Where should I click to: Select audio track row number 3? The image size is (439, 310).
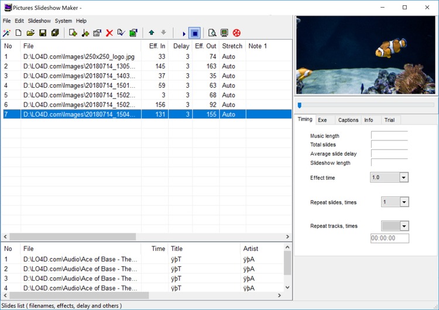point(143,278)
